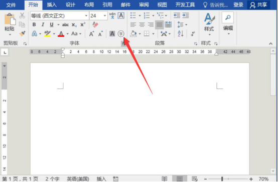This screenshot has width=278, height=182.
Task: Click the 70% zoom level
Action: pyautogui.click(x=263, y=179)
